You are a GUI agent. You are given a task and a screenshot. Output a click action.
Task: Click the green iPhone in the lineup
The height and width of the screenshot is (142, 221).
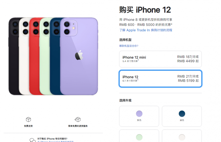point(45,56)
